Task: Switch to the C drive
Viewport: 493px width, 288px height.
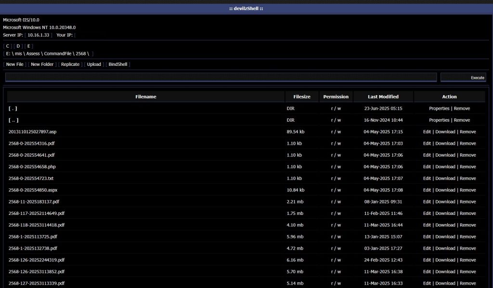Action: coord(7,46)
